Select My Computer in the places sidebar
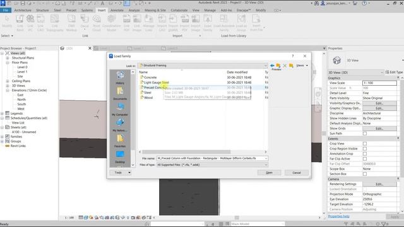 (x=120, y=109)
